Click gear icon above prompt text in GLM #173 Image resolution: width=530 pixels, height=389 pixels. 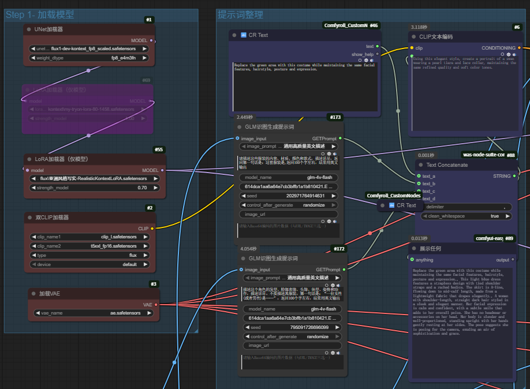(329, 154)
